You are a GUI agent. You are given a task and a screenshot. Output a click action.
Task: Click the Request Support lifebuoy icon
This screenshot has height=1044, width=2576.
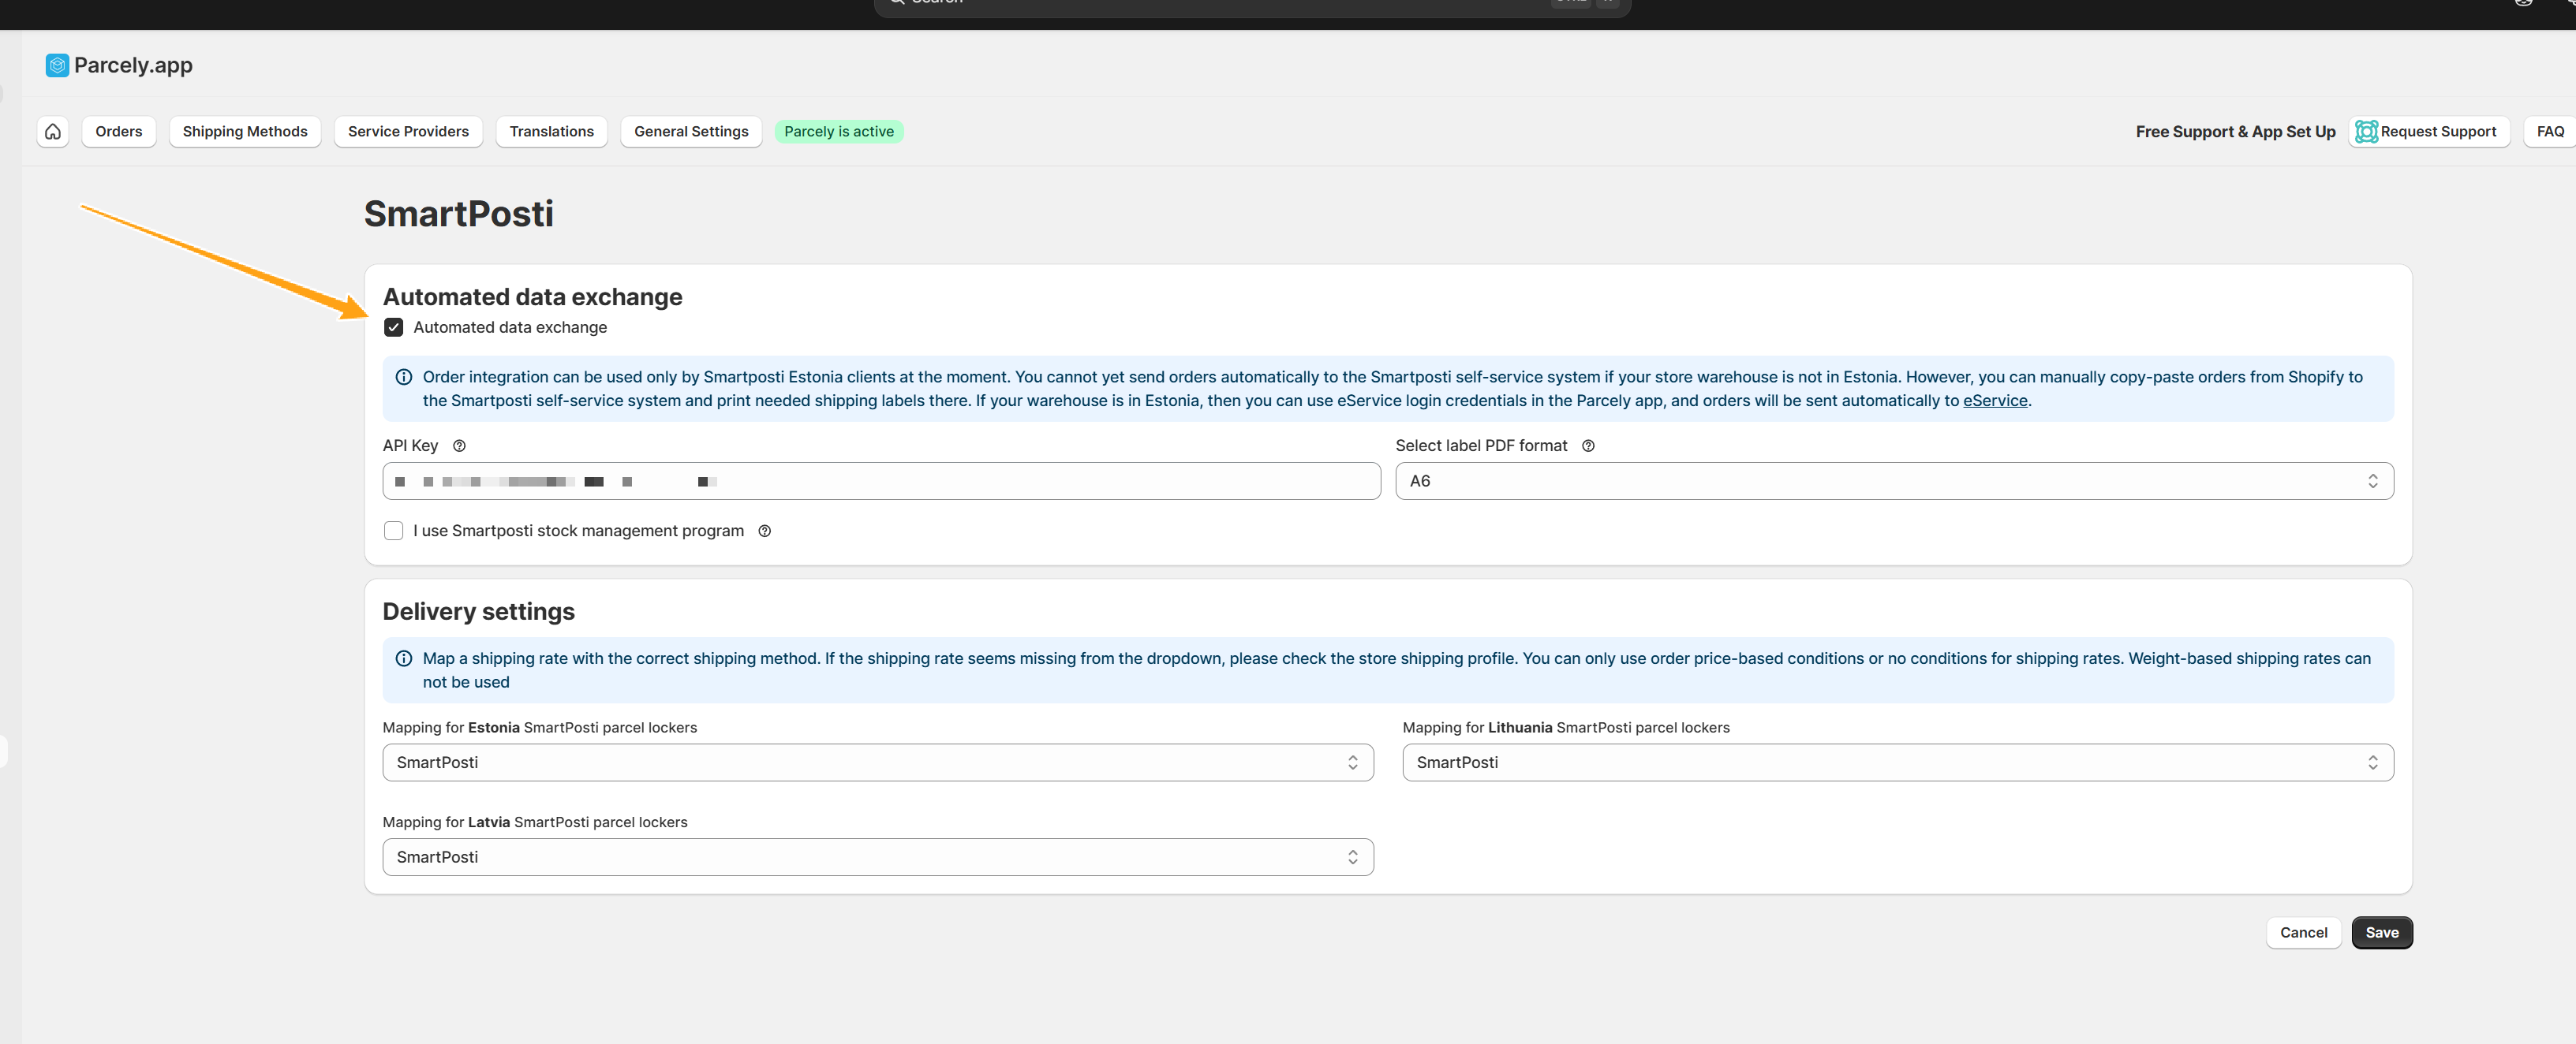click(2365, 131)
